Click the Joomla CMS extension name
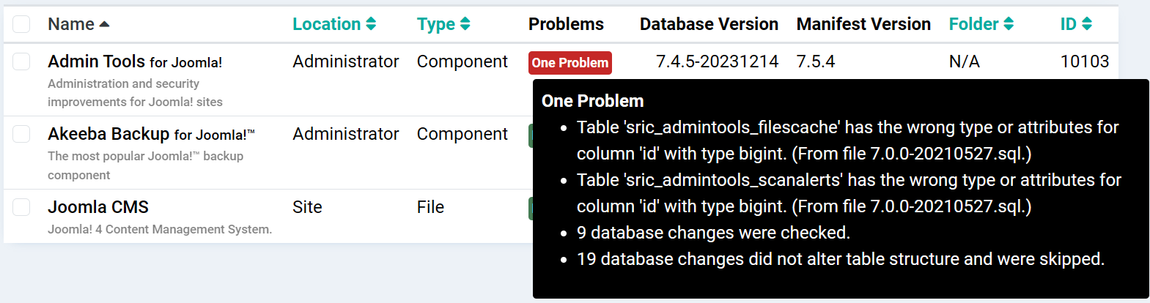1150x303 pixels. point(98,207)
